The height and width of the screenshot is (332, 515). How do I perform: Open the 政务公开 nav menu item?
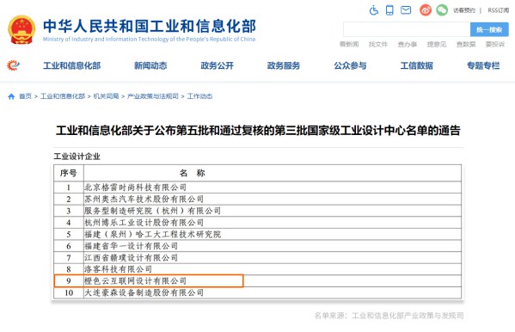click(218, 65)
